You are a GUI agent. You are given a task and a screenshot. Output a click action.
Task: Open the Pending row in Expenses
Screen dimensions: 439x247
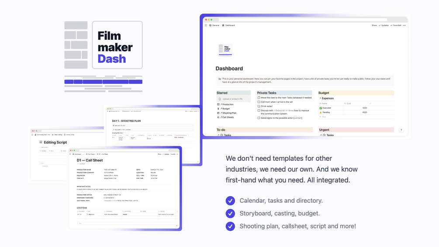pyautogui.click(x=325, y=112)
